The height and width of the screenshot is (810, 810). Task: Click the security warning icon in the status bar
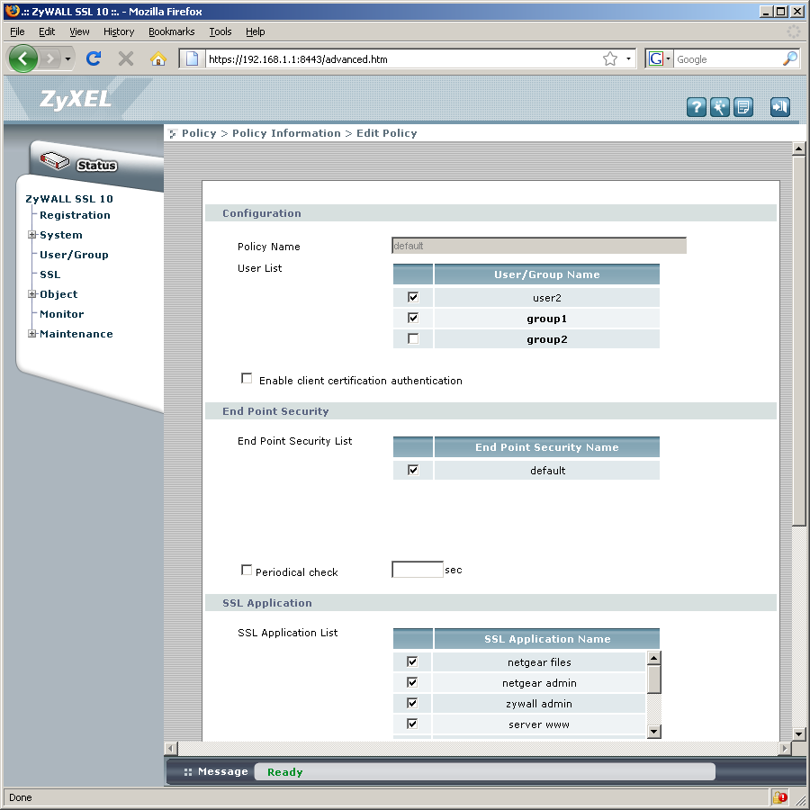(x=779, y=797)
